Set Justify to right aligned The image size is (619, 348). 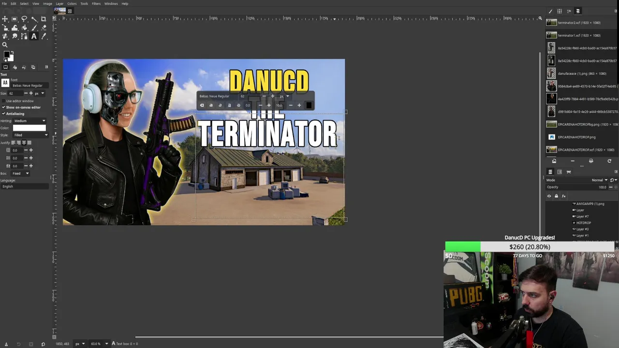click(18, 143)
